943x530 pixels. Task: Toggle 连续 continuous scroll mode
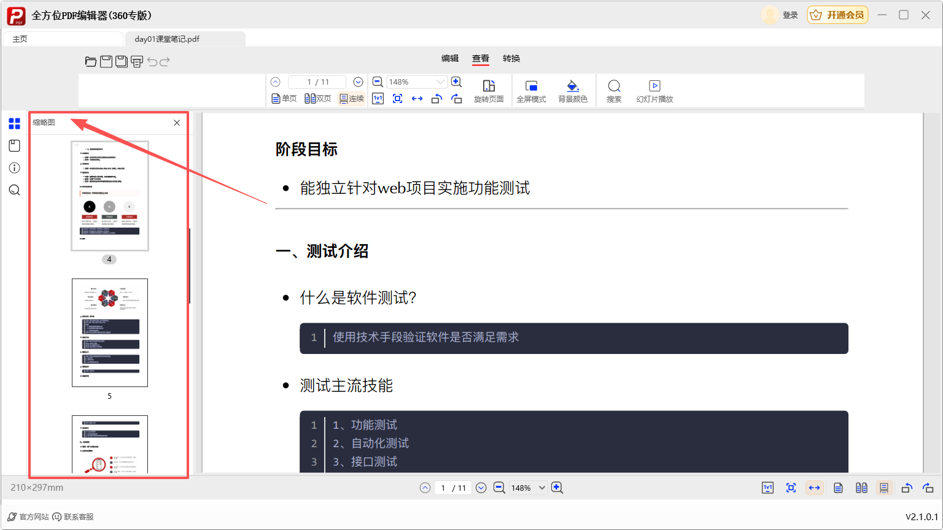352,99
